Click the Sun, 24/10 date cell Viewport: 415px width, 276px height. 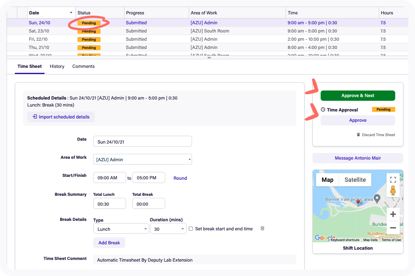[40, 23]
